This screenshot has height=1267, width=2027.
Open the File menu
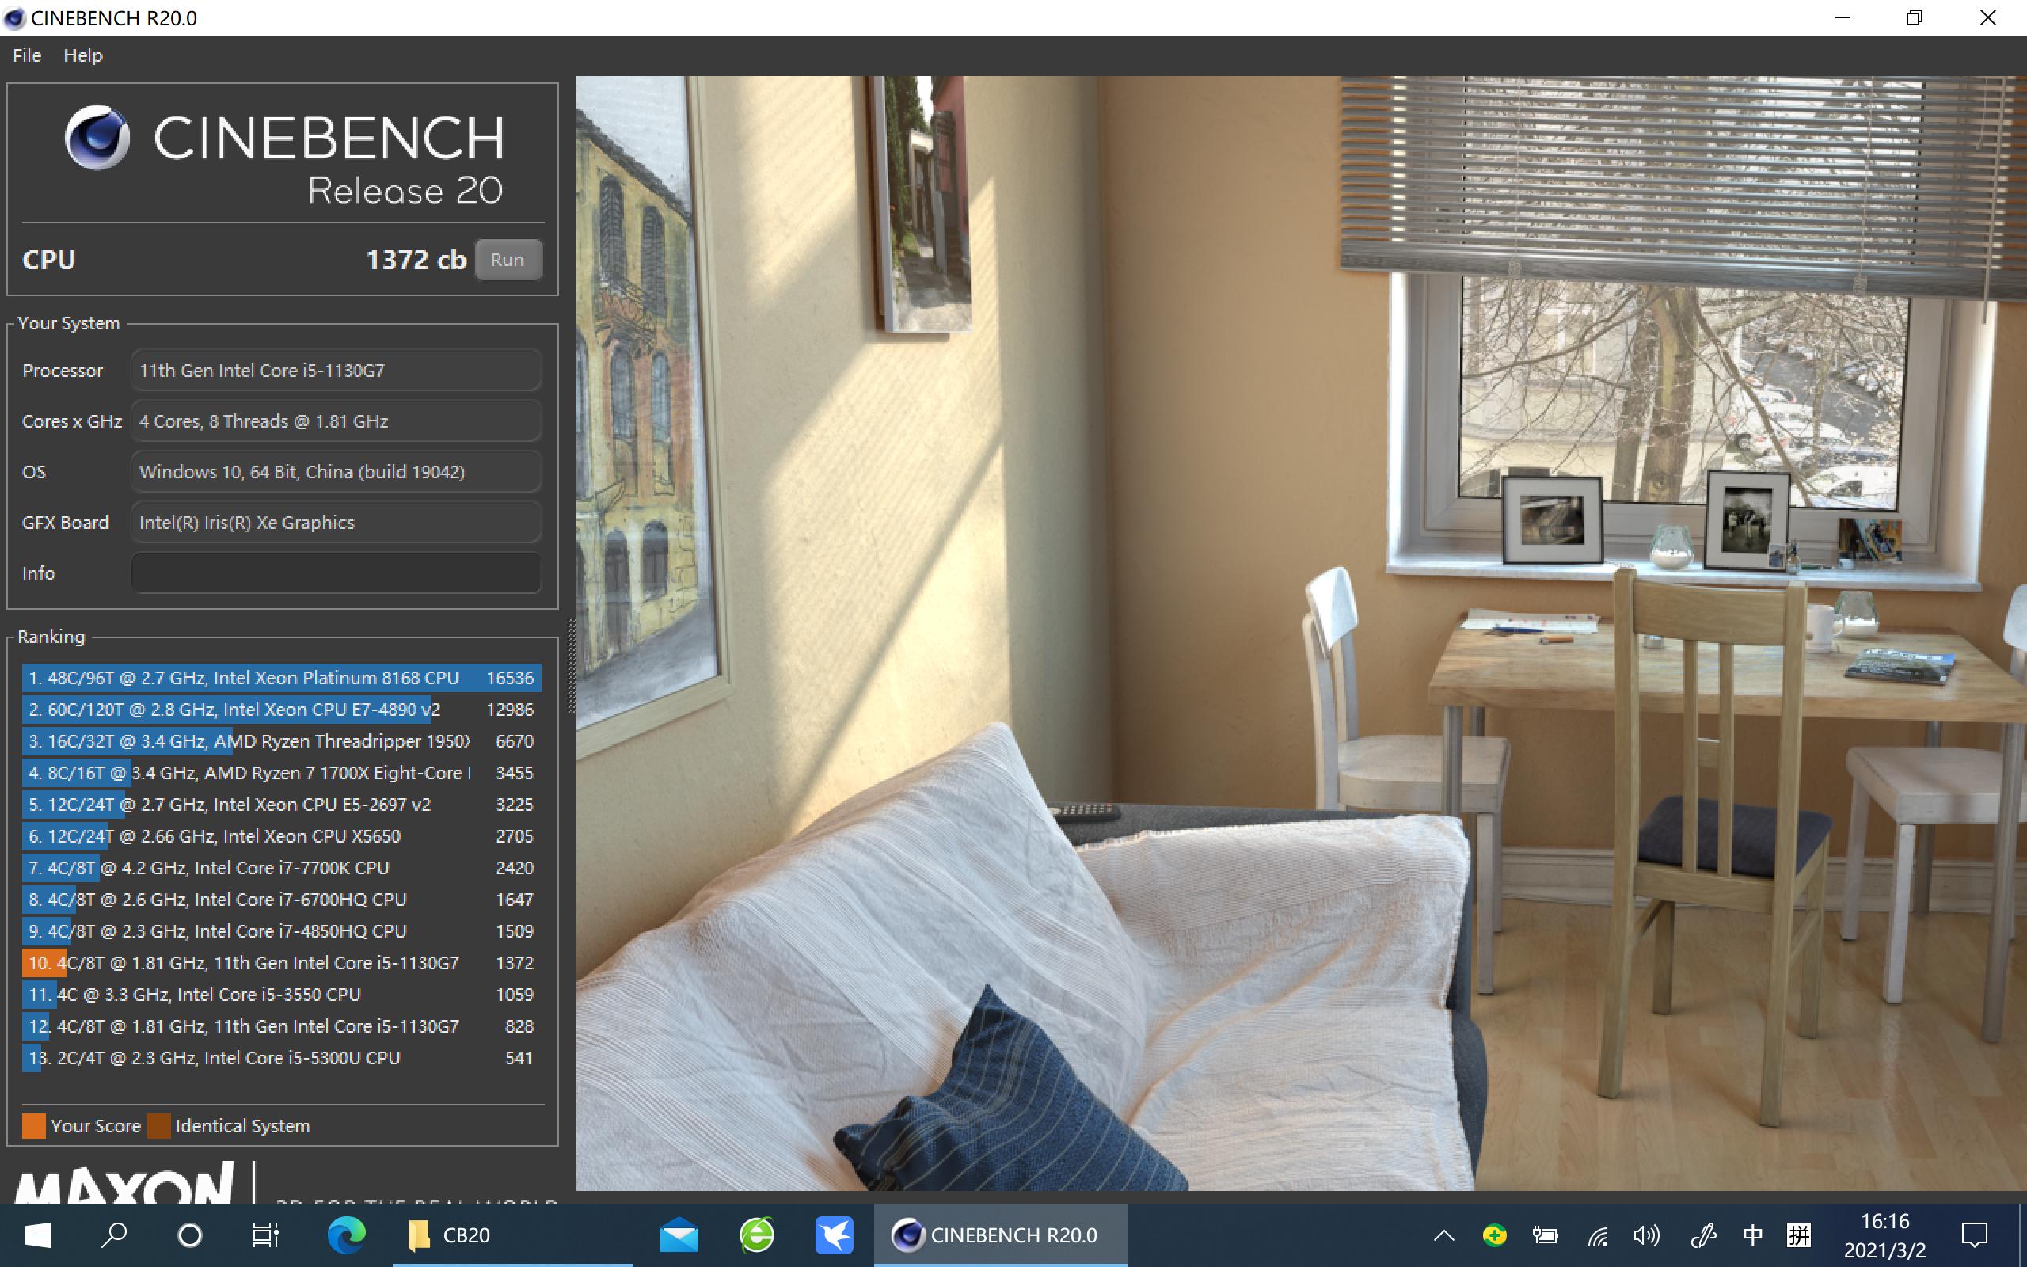(27, 55)
